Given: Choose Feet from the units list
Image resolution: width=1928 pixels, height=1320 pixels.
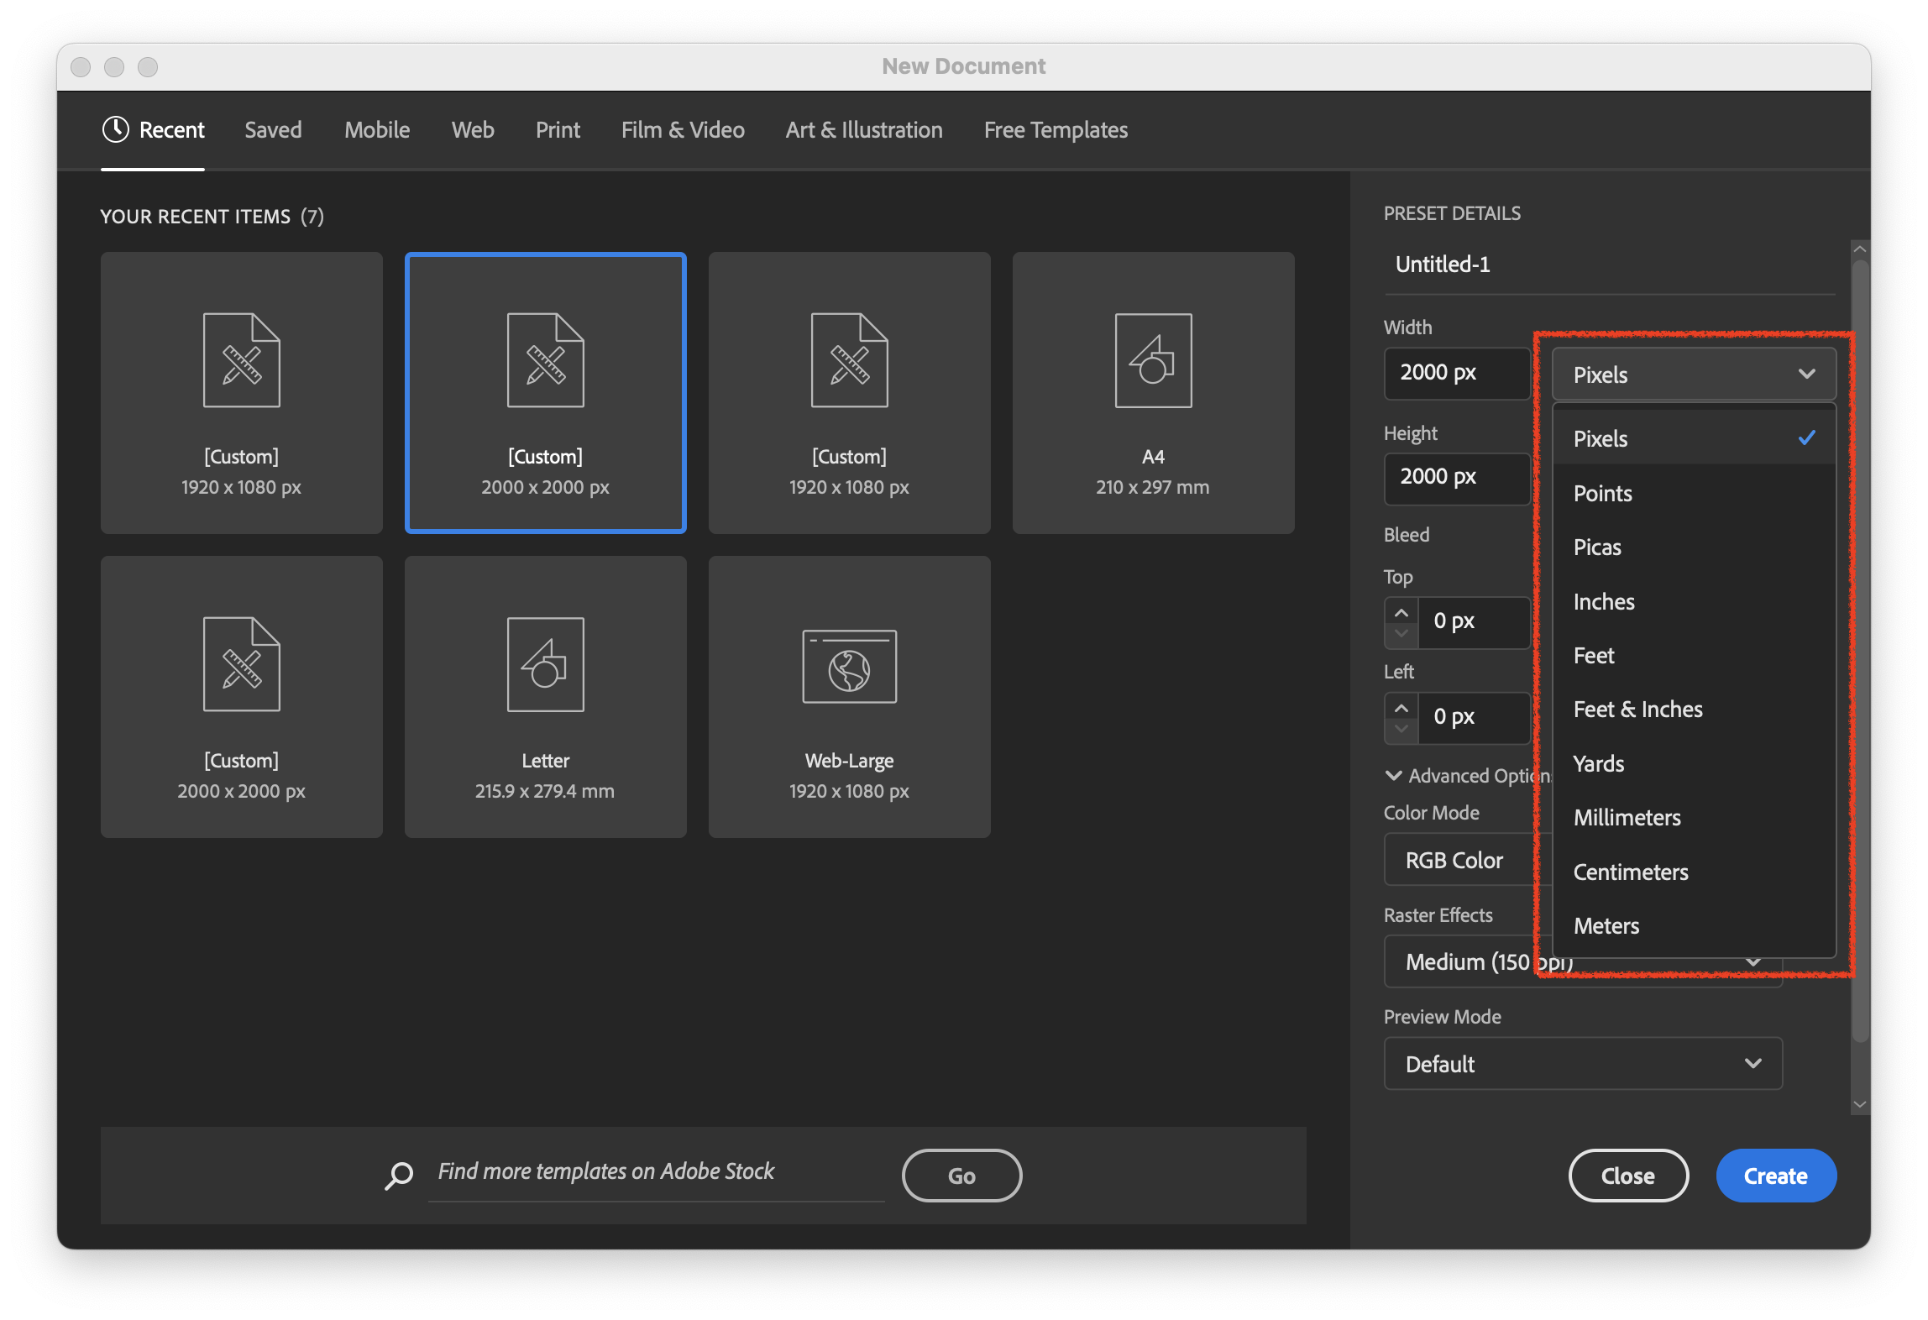Looking at the screenshot, I should [1693, 655].
